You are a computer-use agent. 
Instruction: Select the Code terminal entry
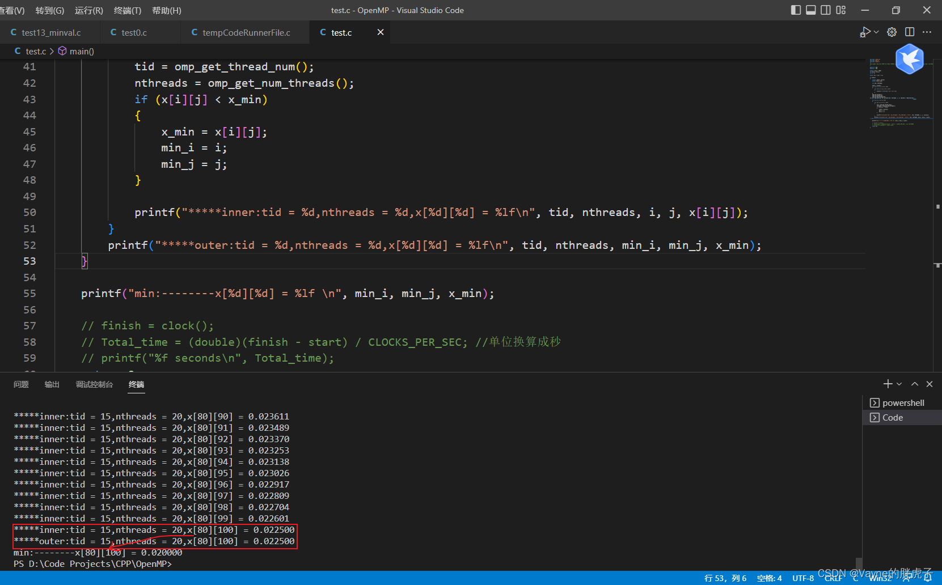click(x=902, y=417)
